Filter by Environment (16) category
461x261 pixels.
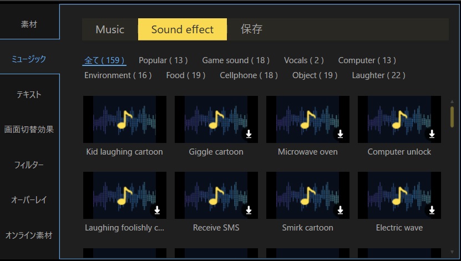pyautogui.click(x=118, y=75)
